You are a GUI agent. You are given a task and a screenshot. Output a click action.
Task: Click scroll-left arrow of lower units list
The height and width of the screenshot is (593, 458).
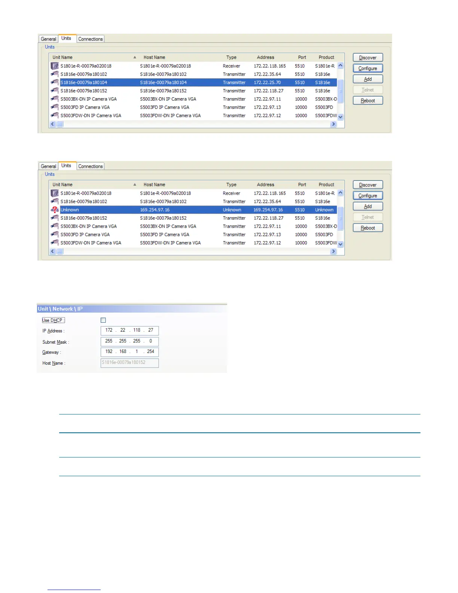click(53, 251)
